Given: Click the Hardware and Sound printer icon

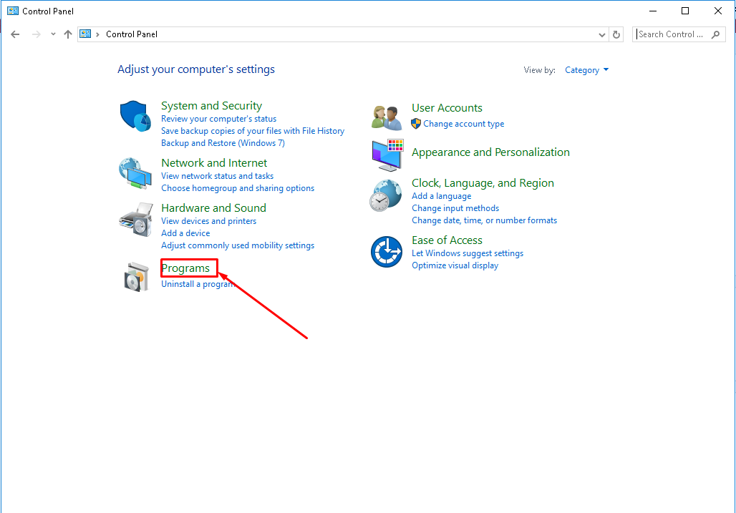Looking at the screenshot, I should [136, 220].
